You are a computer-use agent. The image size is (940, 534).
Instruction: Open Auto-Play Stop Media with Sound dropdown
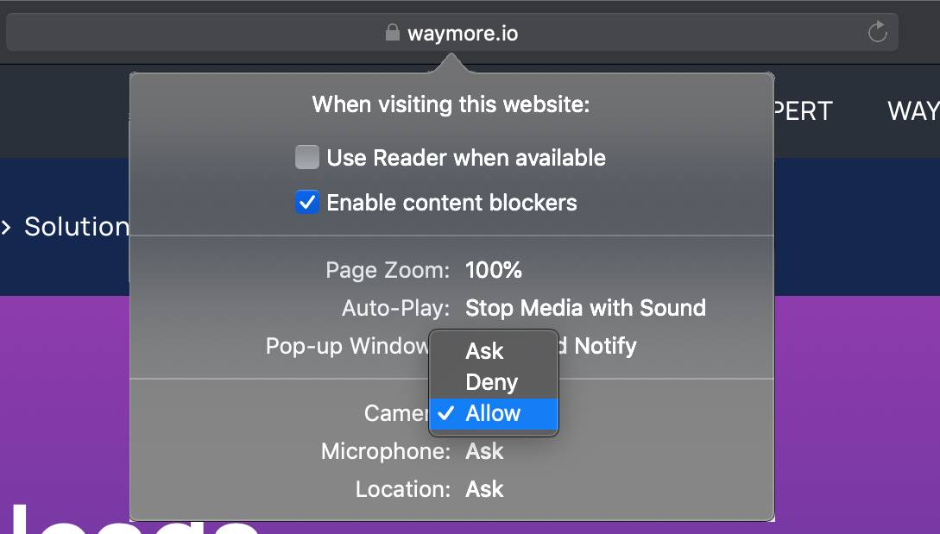[x=586, y=308]
